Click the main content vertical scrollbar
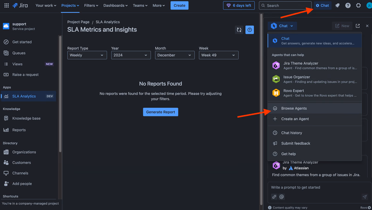Image resolution: width=372 pixels, height=210 pixels. [x=261, y=109]
